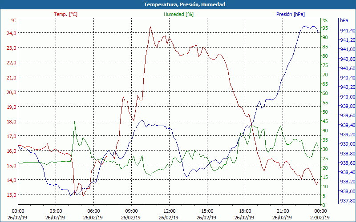Click humidity axis value "70"
This screenshot has width=356, height=222.
pyautogui.click(x=325, y=75)
